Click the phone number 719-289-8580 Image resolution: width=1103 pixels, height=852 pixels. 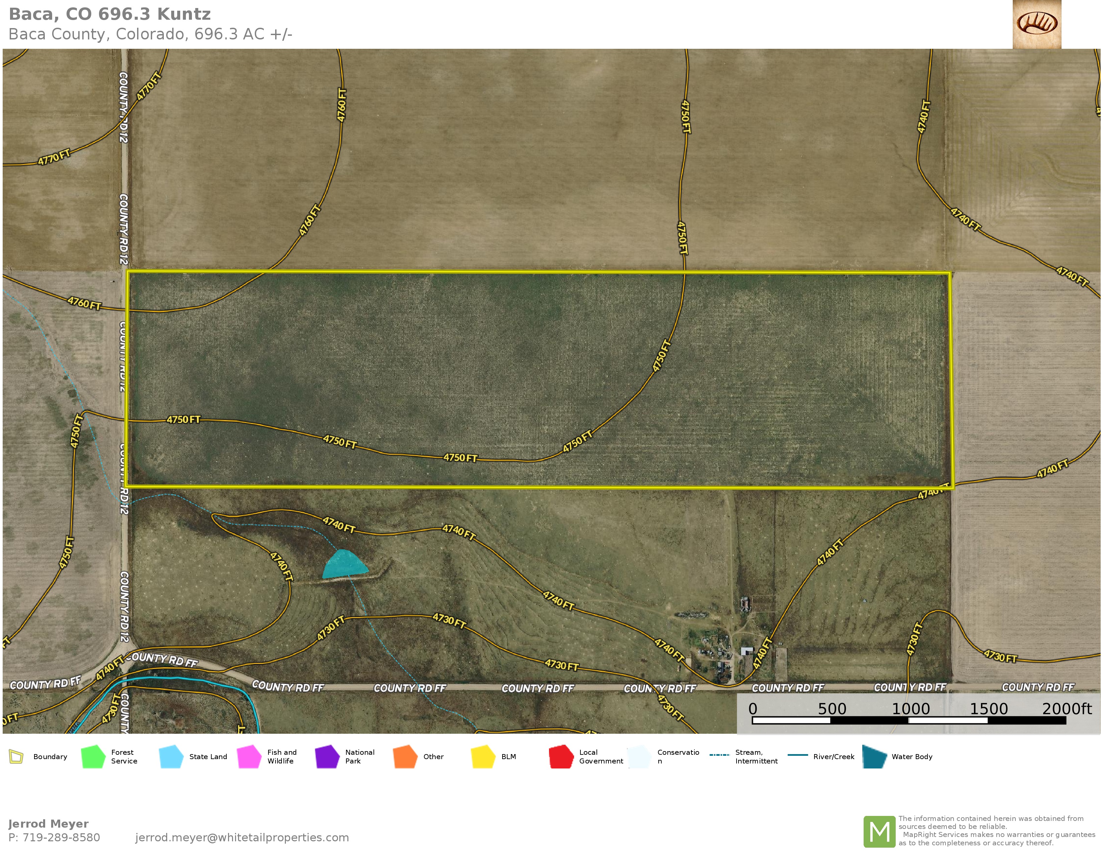61,837
